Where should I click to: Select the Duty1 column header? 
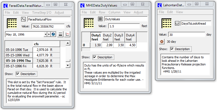tap(96, 37)
